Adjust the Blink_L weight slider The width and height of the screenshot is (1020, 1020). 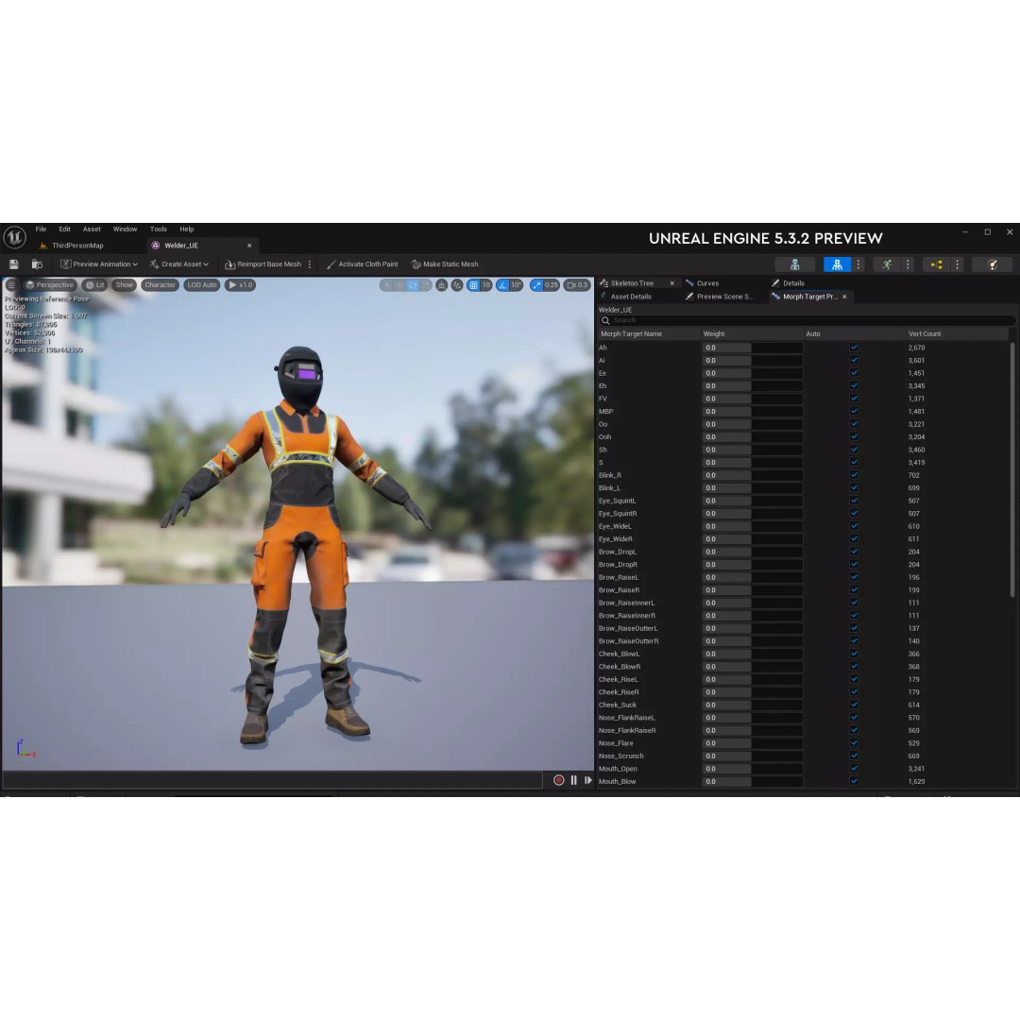pyautogui.click(x=752, y=488)
